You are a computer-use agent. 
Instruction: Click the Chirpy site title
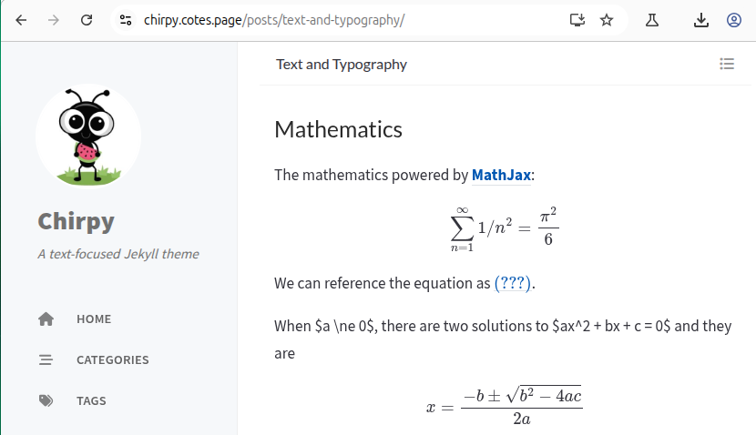77,221
